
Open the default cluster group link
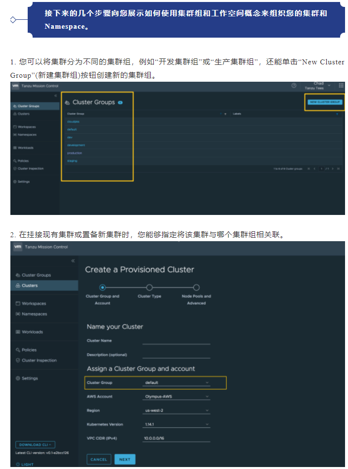point(72,130)
